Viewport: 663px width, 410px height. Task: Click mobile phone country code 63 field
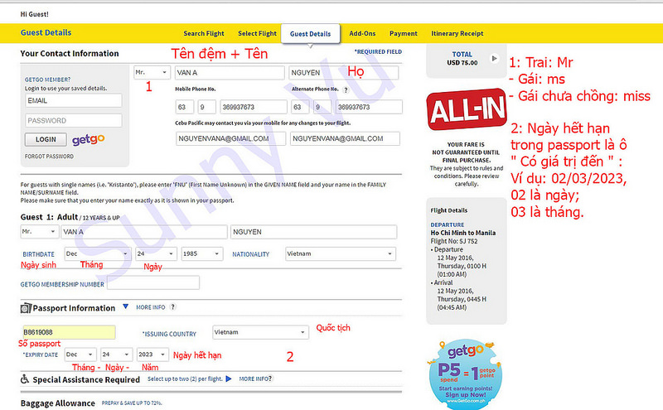click(185, 107)
